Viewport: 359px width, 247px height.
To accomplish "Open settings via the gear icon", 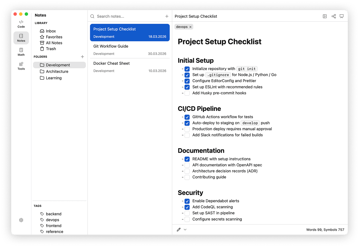I will click(x=21, y=220).
